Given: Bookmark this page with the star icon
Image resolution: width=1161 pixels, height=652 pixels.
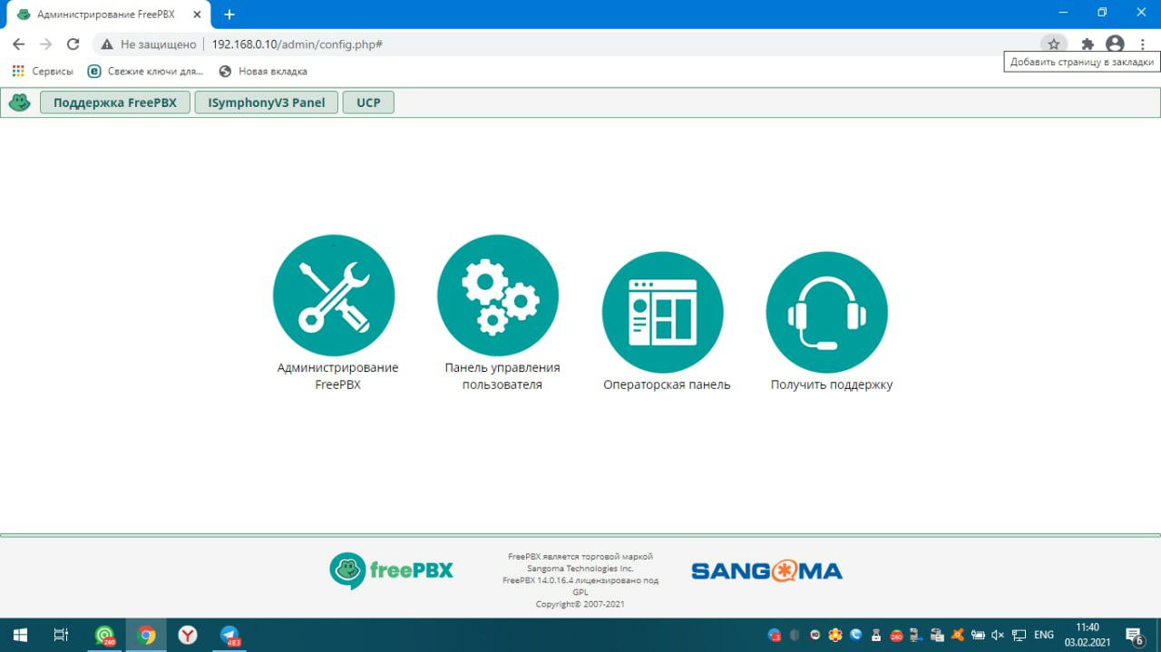Looking at the screenshot, I should pyautogui.click(x=1053, y=44).
